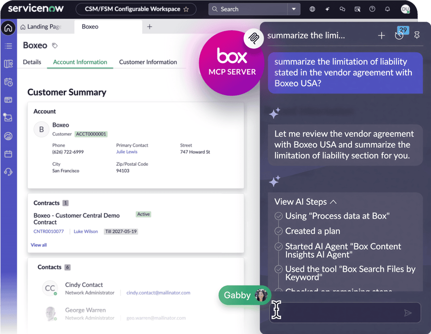Add a new tab with plus

(149, 27)
